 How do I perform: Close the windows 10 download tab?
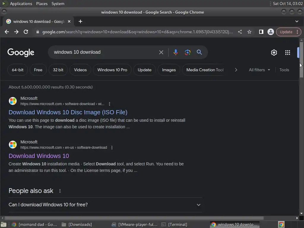tap(69, 21)
